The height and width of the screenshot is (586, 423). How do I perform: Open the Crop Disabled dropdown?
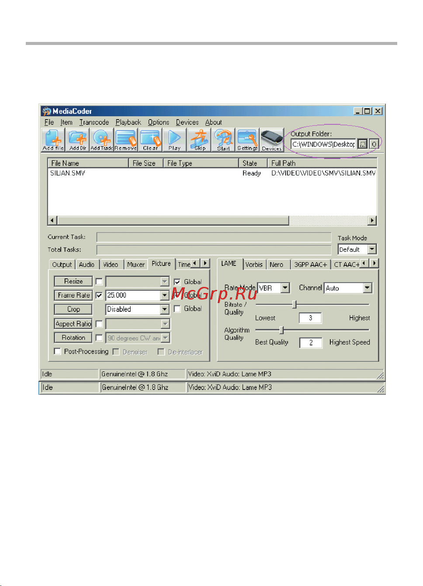click(165, 310)
